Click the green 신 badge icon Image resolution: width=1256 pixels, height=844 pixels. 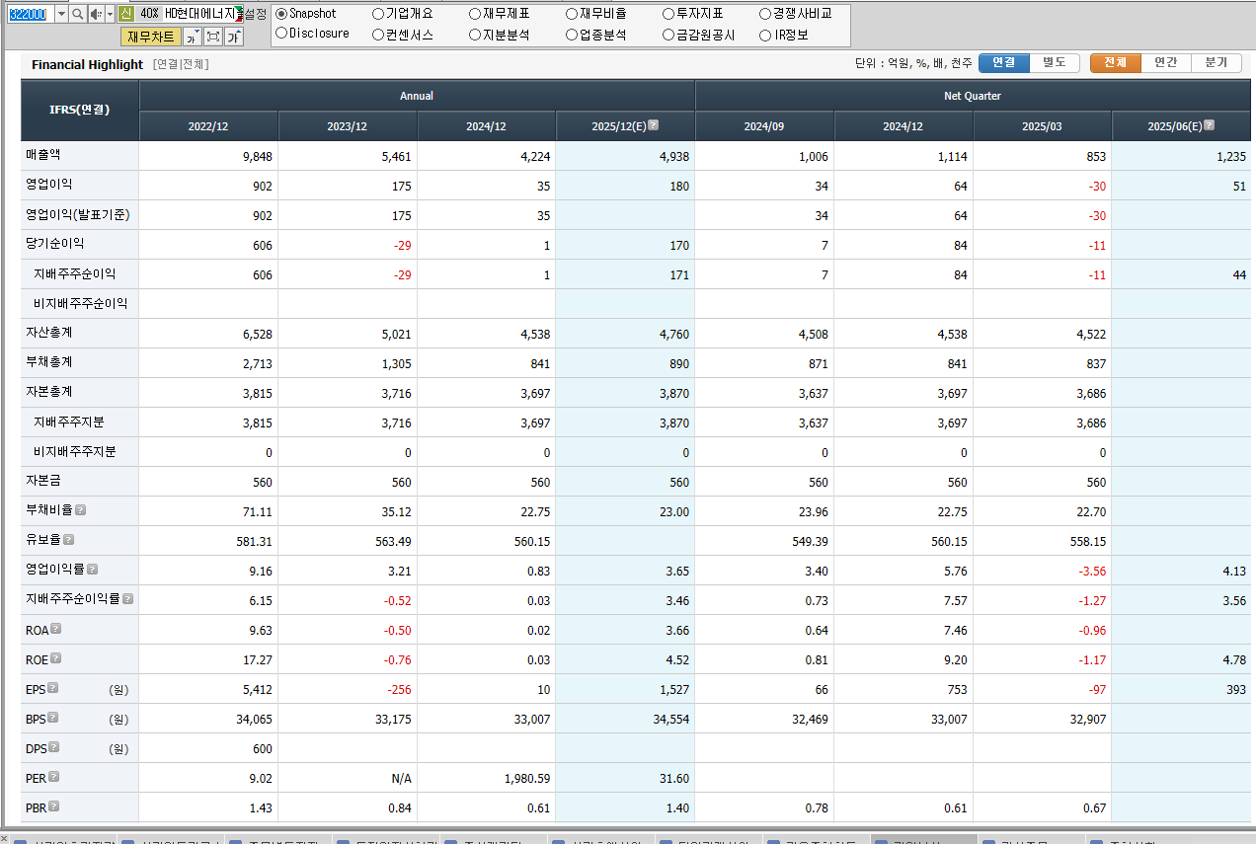(x=125, y=14)
